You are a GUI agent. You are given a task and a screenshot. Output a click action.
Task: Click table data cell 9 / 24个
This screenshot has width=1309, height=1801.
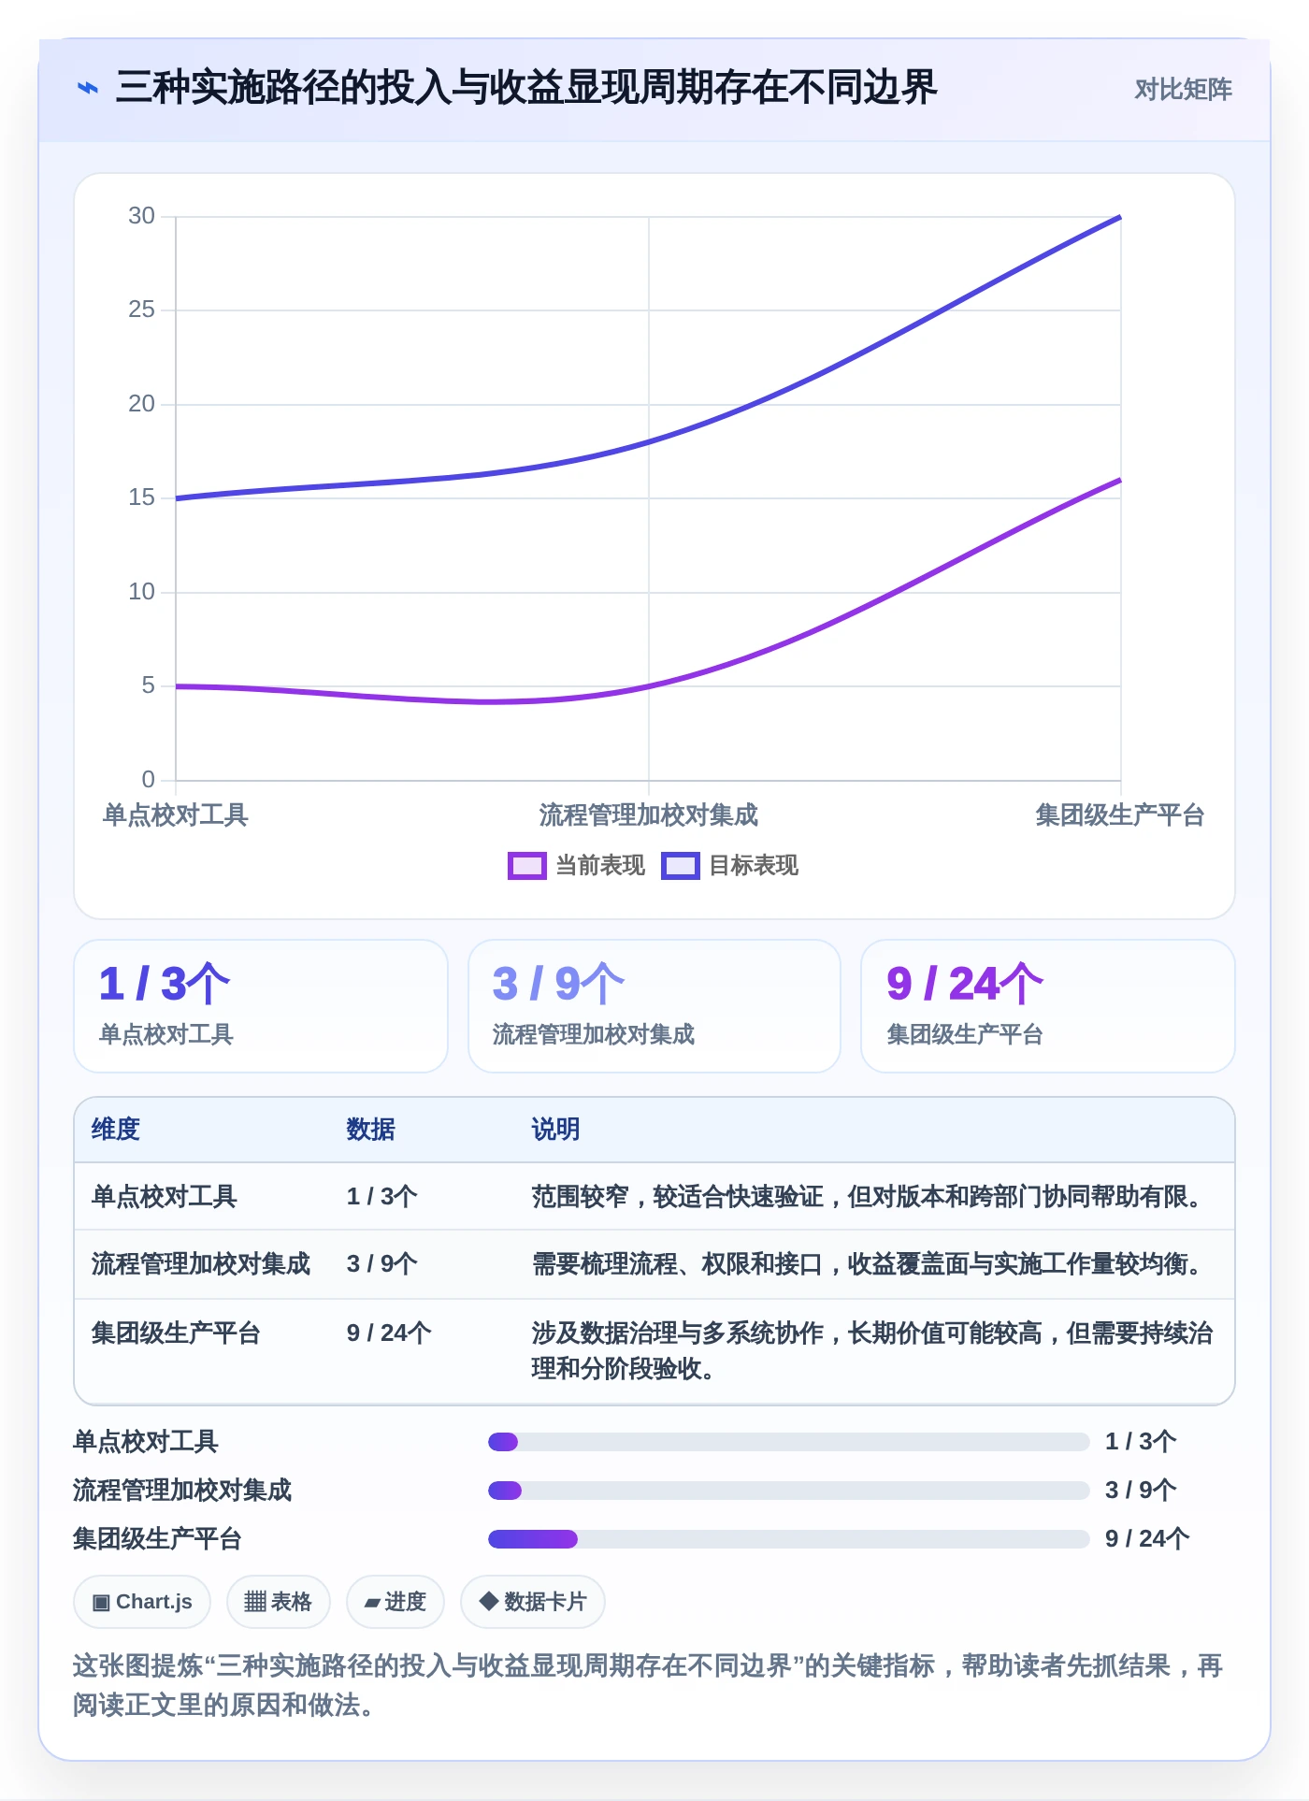pyautogui.click(x=389, y=1333)
